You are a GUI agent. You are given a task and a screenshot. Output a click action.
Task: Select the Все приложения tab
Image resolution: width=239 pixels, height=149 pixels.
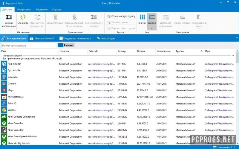point(14,39)
